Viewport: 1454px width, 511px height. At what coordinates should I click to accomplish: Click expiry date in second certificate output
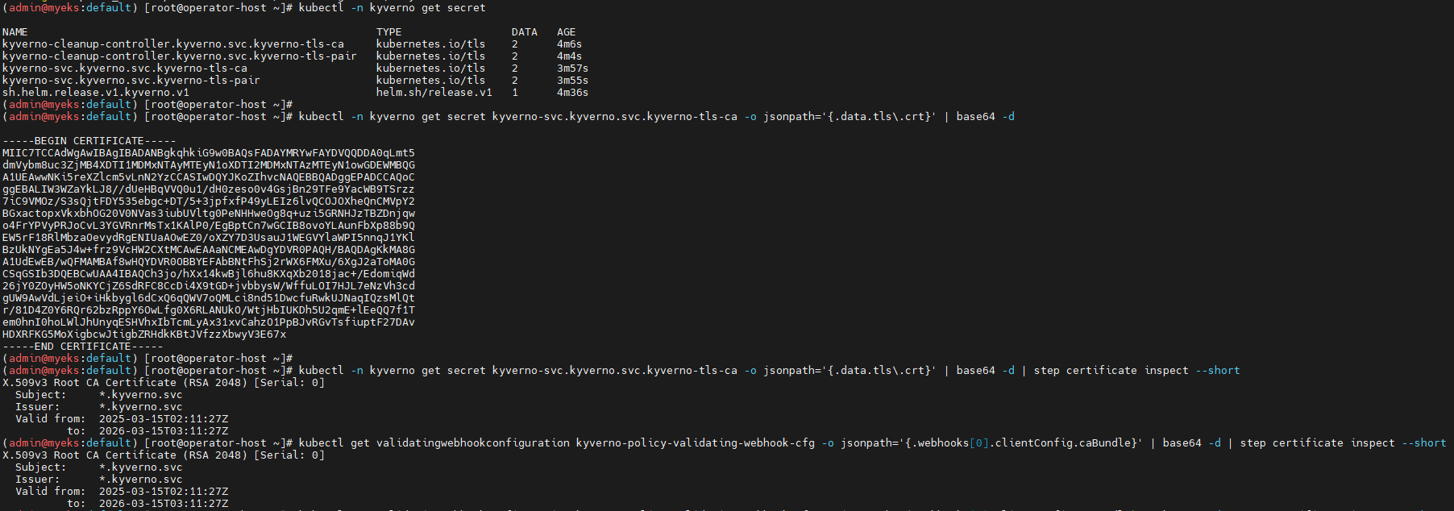click(164, 504)
